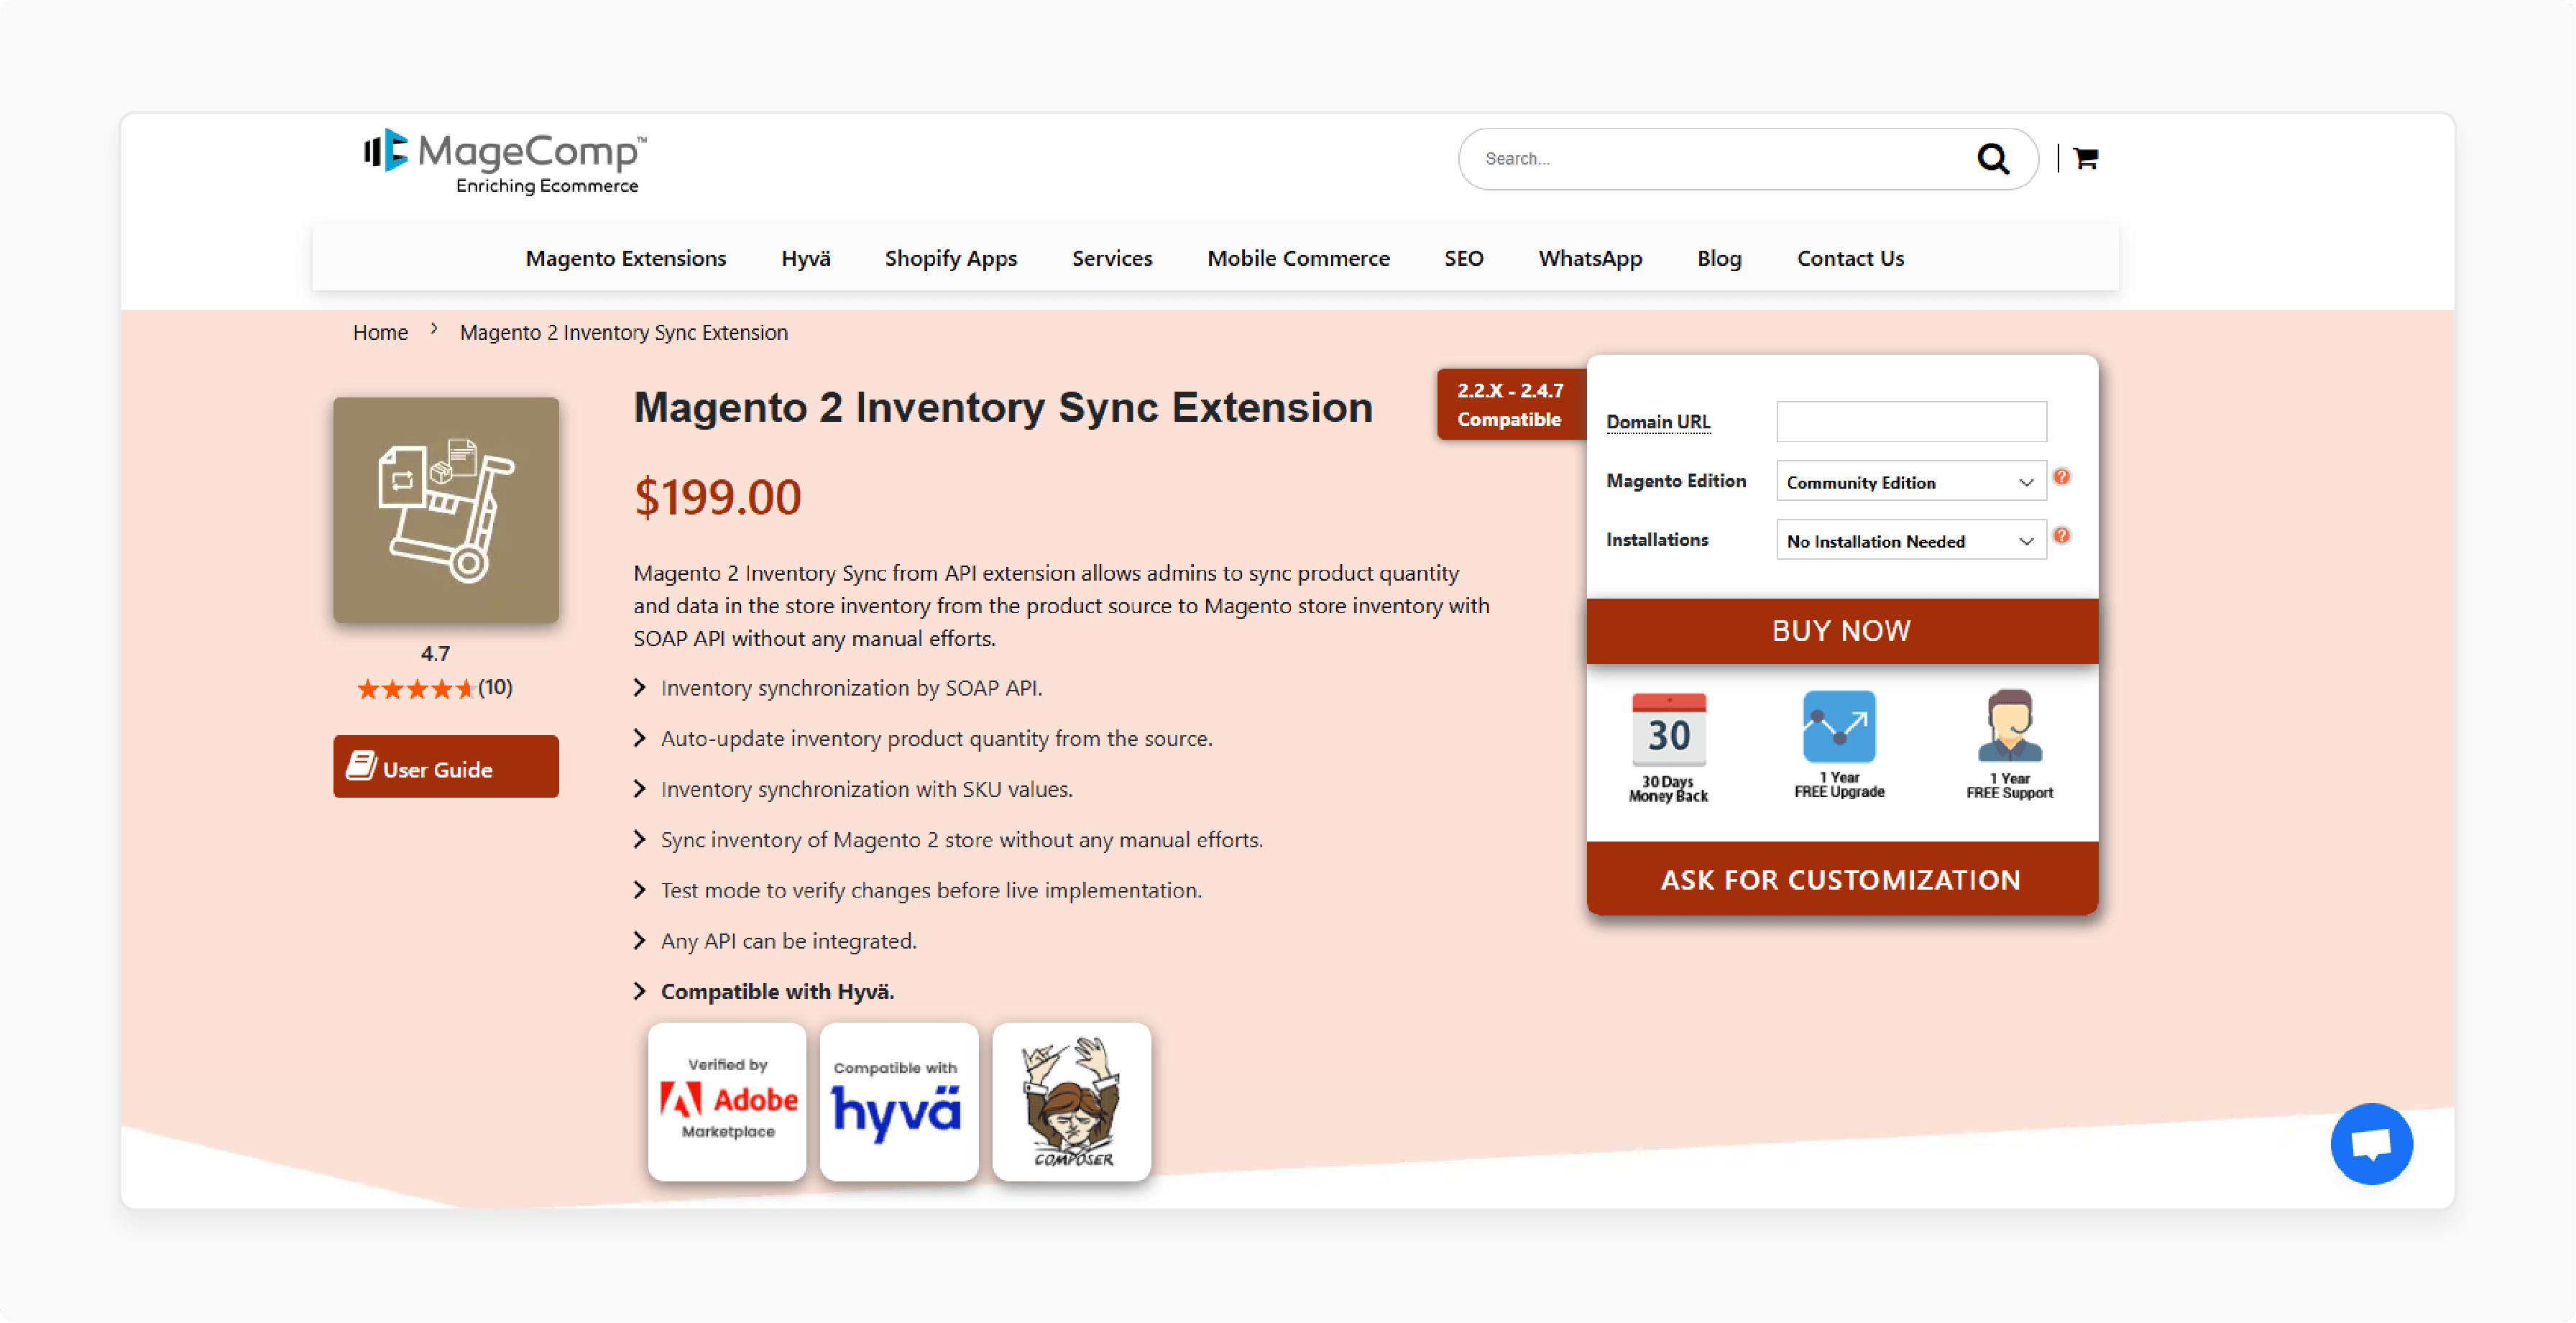Go to the Blog page
Viewport: 2576px width, 1323px height.
[x=1719, y=258]
